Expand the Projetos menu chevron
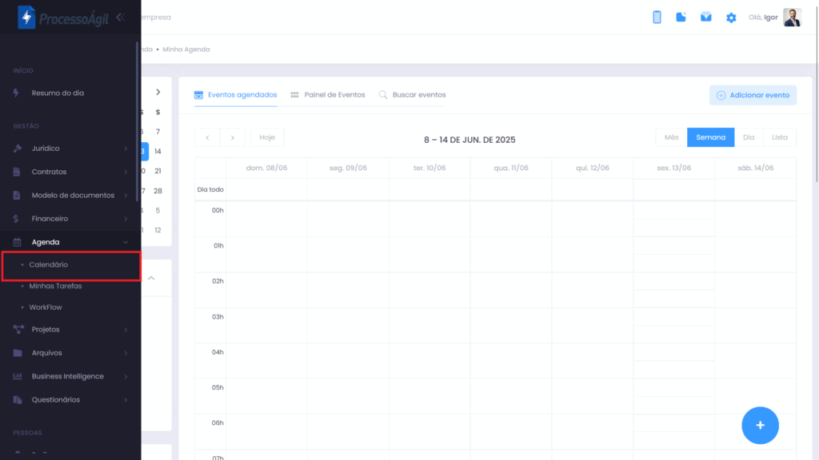The image size is (819, 460). [x=126, y=330]
